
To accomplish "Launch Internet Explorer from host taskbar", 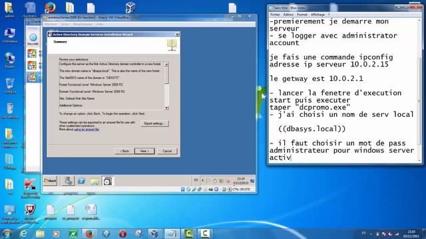I will [23, 234].
